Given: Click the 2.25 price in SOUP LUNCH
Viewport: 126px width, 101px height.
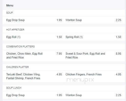Looking at the screenshot, I should coord(118,95).
